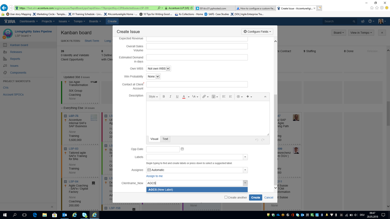
Task: Apply underline in Description toolbar
Action: click(x=177, y=97)
